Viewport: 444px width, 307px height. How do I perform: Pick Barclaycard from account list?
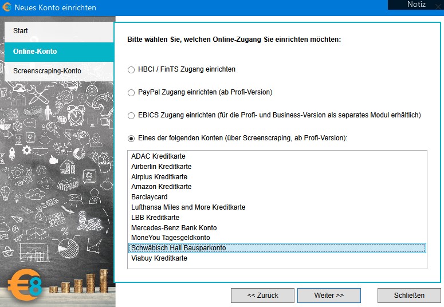(277, 197)
